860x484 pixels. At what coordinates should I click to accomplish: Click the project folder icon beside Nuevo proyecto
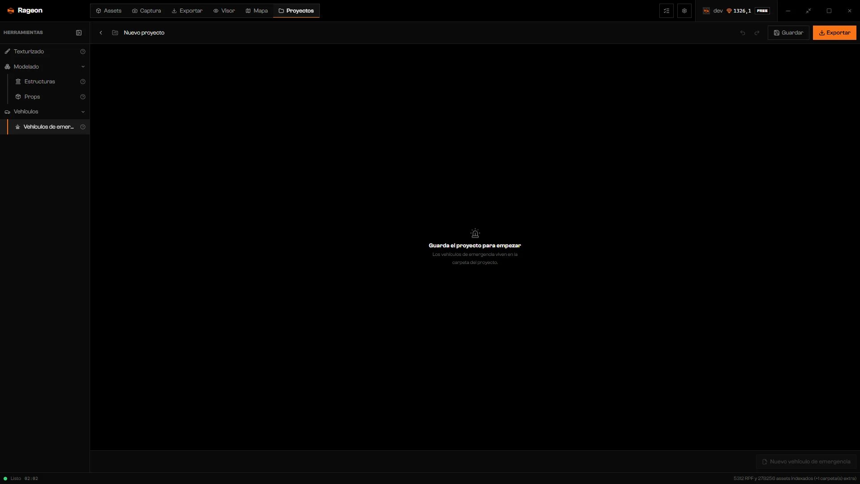[x=115, y=33]
